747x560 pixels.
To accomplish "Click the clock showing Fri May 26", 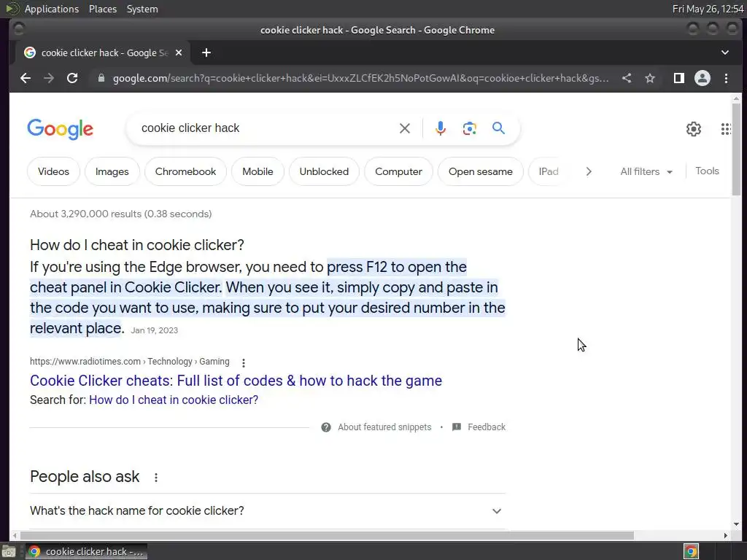I will click(708, 9).
